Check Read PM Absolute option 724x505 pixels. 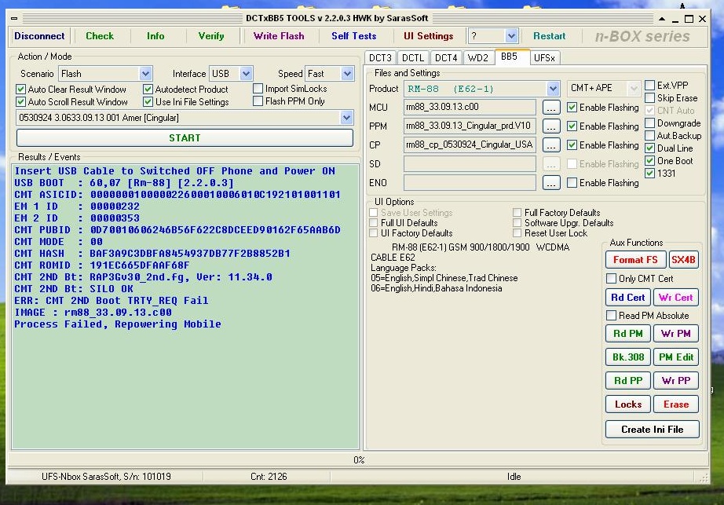click(x=612, y=315)
